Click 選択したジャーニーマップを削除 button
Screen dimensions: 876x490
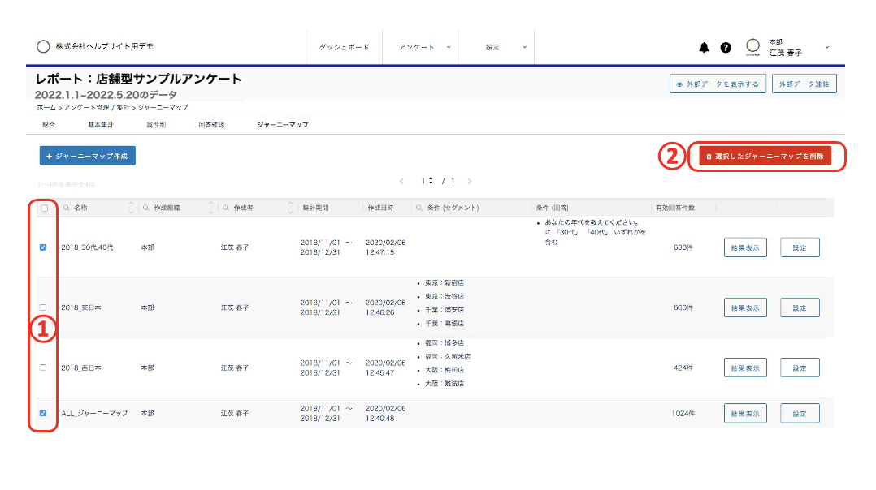[x=765, y=156]
